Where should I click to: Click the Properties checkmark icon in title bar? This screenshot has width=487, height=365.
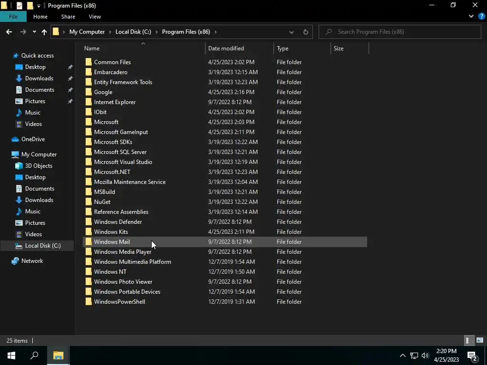19,6
